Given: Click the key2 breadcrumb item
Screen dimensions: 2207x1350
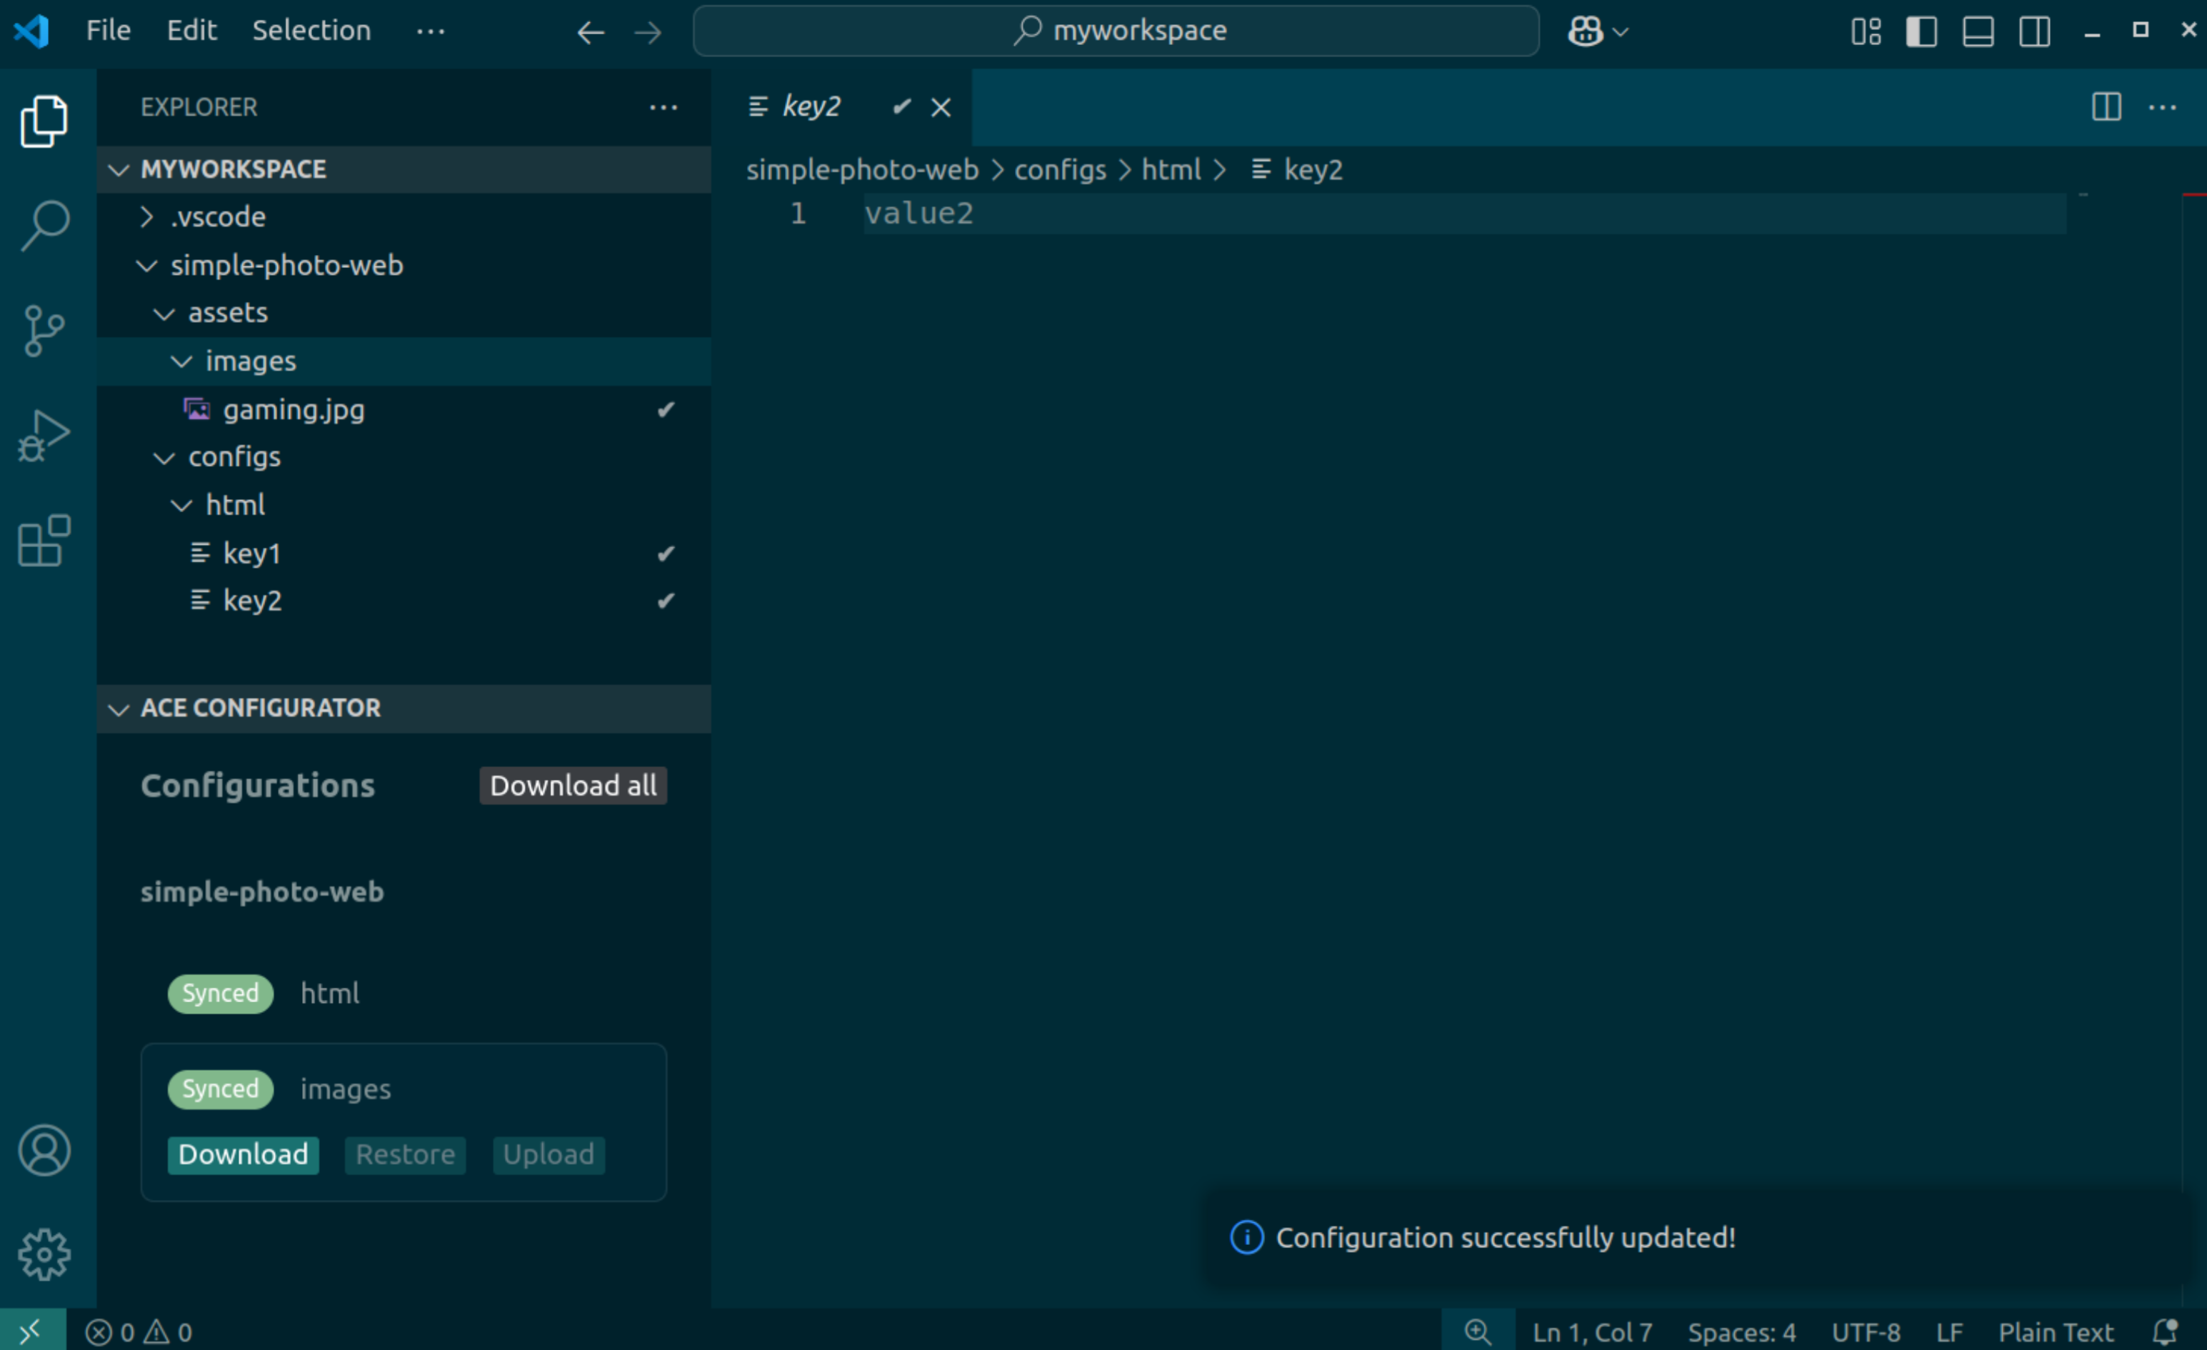Looking at the screenshot, I should (1297, 170).
